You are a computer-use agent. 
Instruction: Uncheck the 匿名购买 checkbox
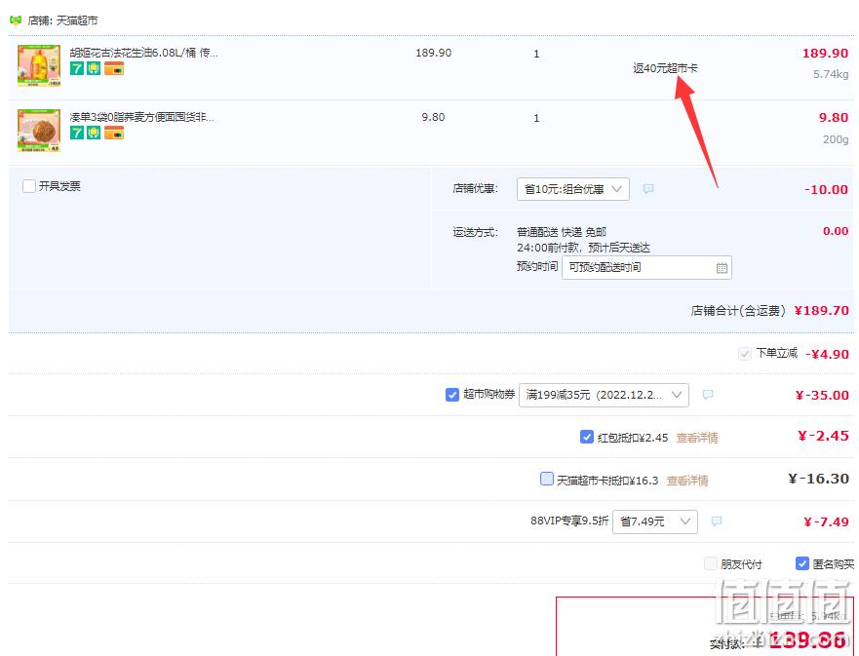click(802, 563)
